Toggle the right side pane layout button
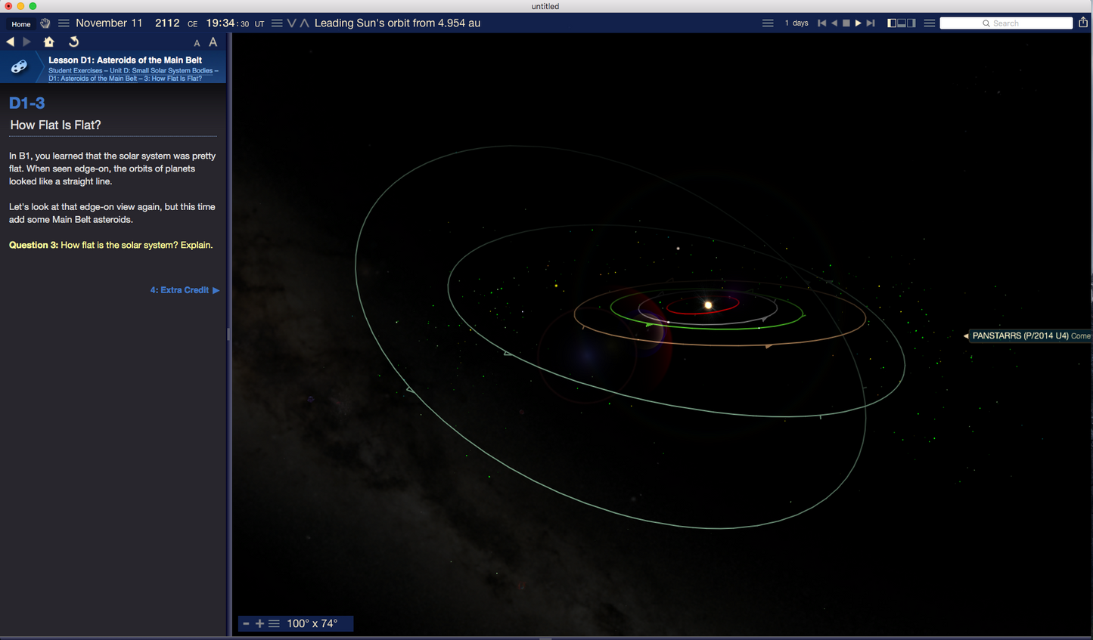 [911, 23]
